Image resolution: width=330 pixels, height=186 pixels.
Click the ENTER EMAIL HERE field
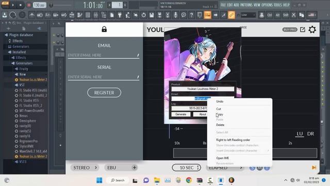click(104, 55)
